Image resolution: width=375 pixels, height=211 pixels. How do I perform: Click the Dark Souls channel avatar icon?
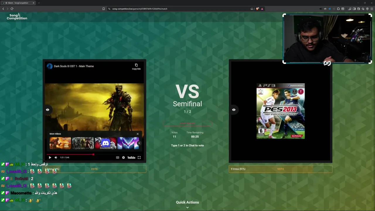pyautogui.click(x=50, y=66)
